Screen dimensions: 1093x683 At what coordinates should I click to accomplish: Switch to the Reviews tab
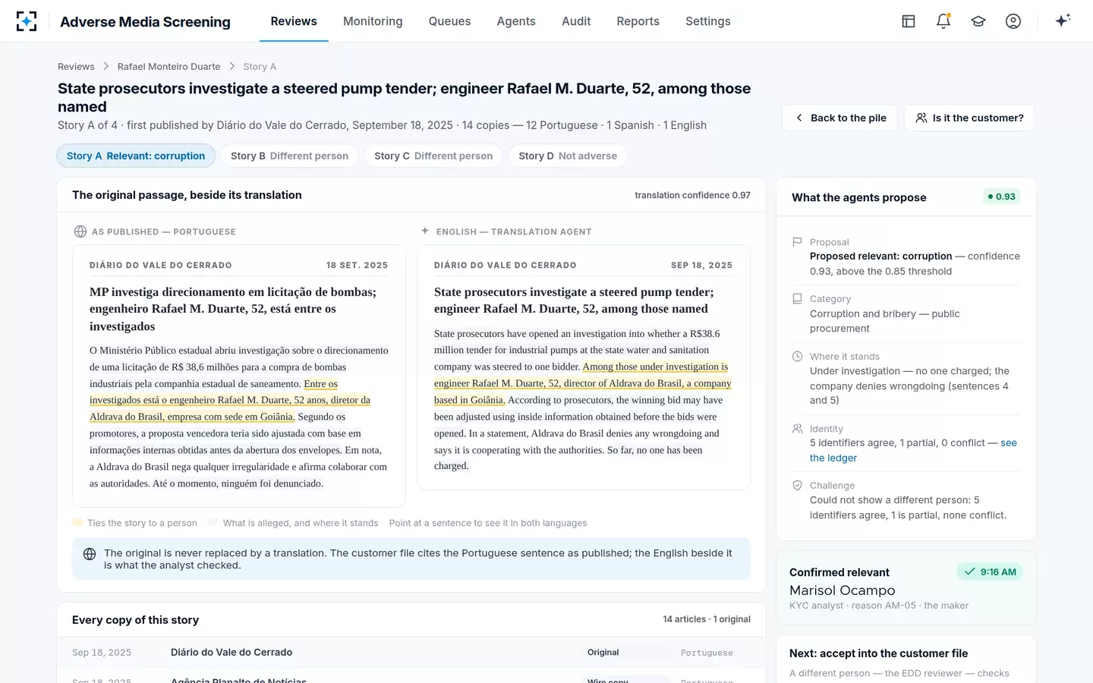point(294,21)
